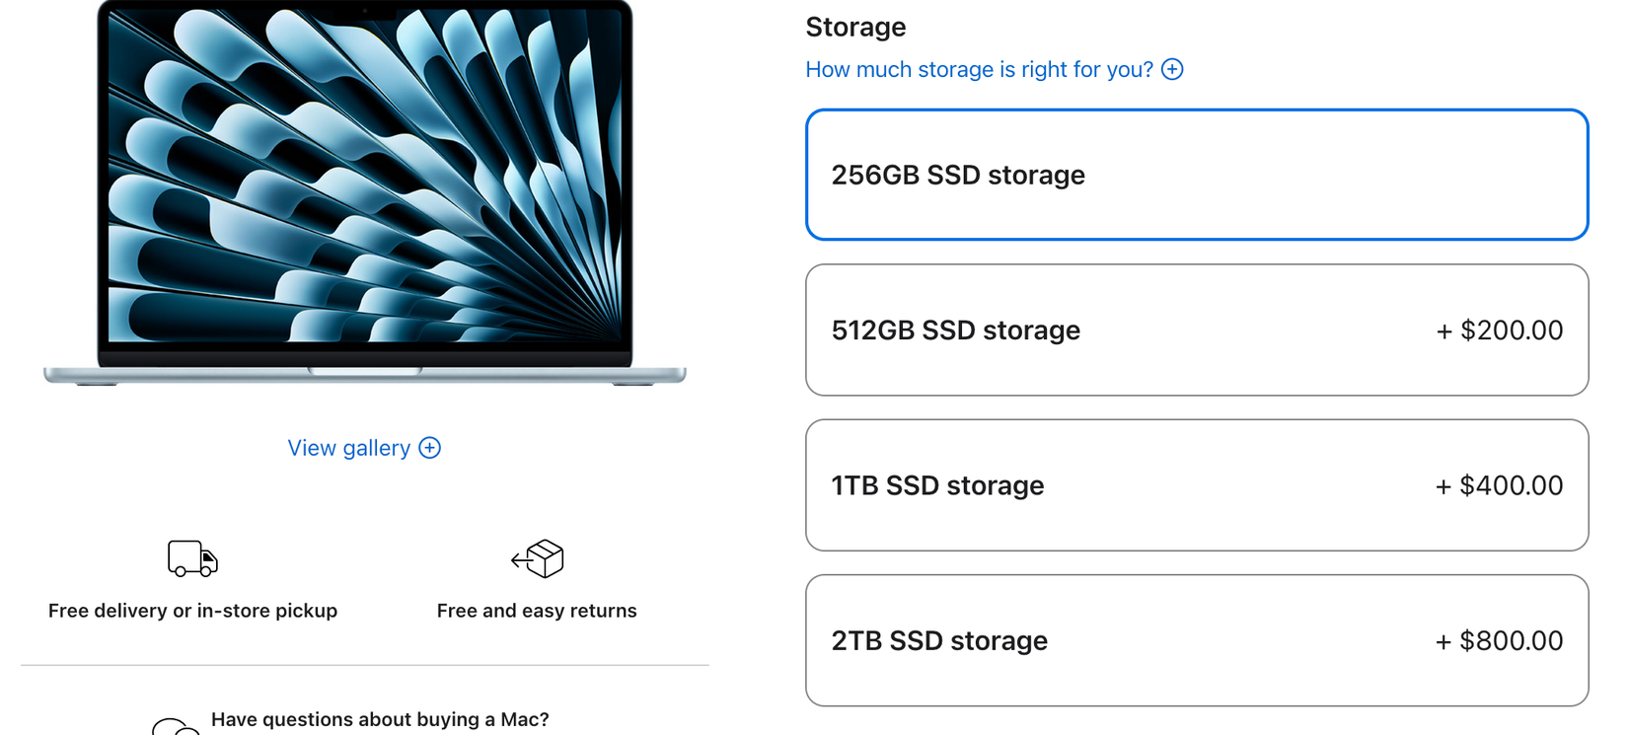The width and height of the screenshot is (1628, 735).
Task: Click the 512GB price label $200.00
Action: coord(1499,331)
